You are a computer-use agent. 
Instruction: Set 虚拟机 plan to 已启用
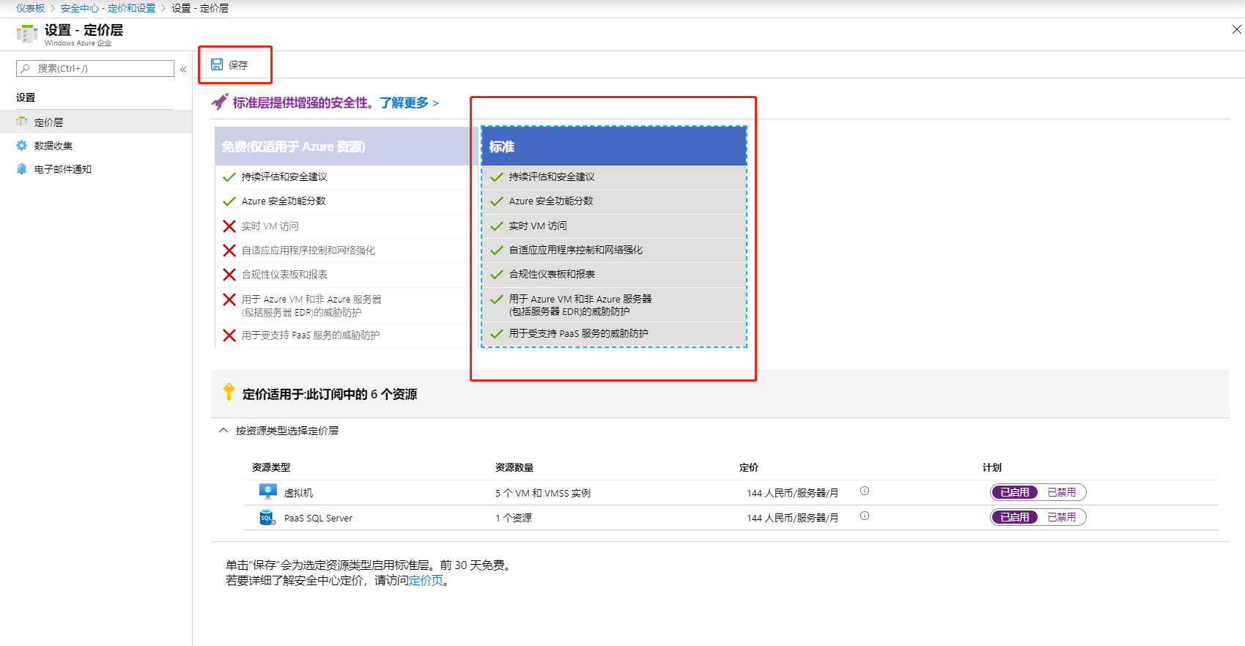point(1015,492)
